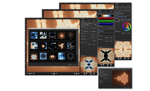Open the Zoom Factor stepper field
The image size is (150, 91).
pyautogui.click(x=94, y=35)
